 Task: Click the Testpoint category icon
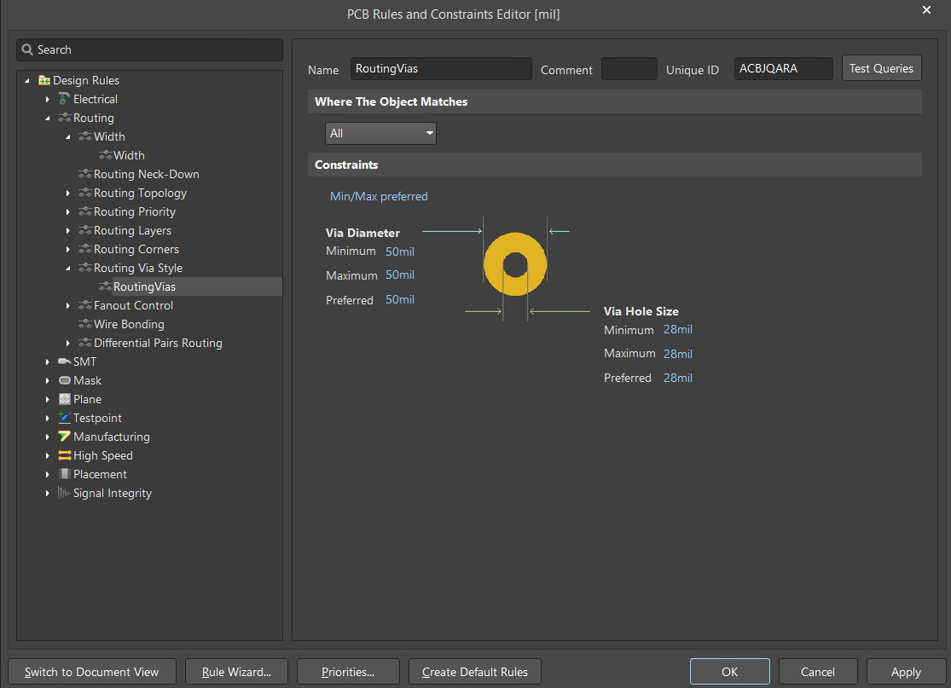(x=64, y=418)
